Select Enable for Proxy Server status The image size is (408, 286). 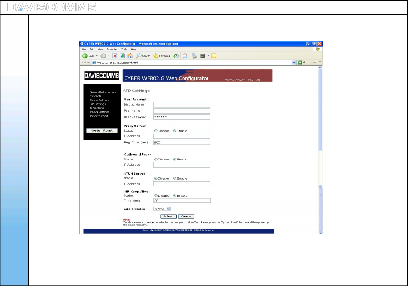pos(175,131)
